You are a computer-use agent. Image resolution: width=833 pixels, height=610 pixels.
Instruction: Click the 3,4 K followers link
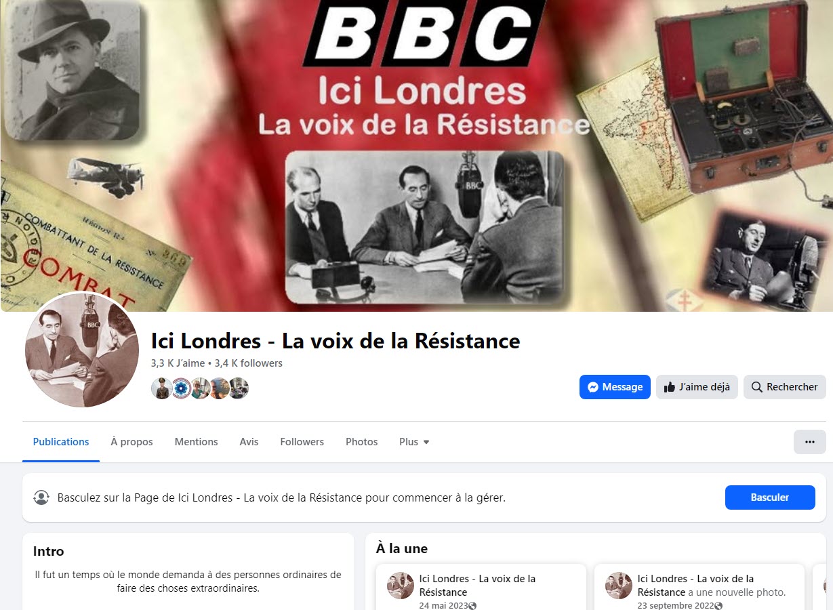249,363
